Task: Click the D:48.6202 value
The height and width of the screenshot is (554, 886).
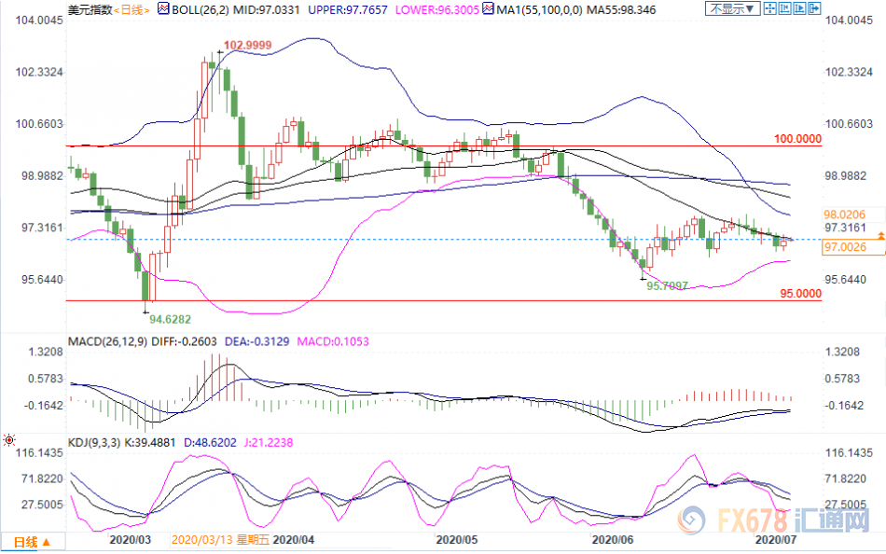Action: 210,443
